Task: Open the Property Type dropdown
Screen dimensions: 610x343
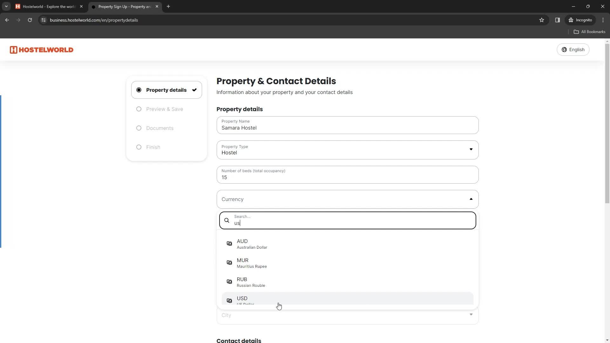Action: pyautogui.click(x=348, y=150)
